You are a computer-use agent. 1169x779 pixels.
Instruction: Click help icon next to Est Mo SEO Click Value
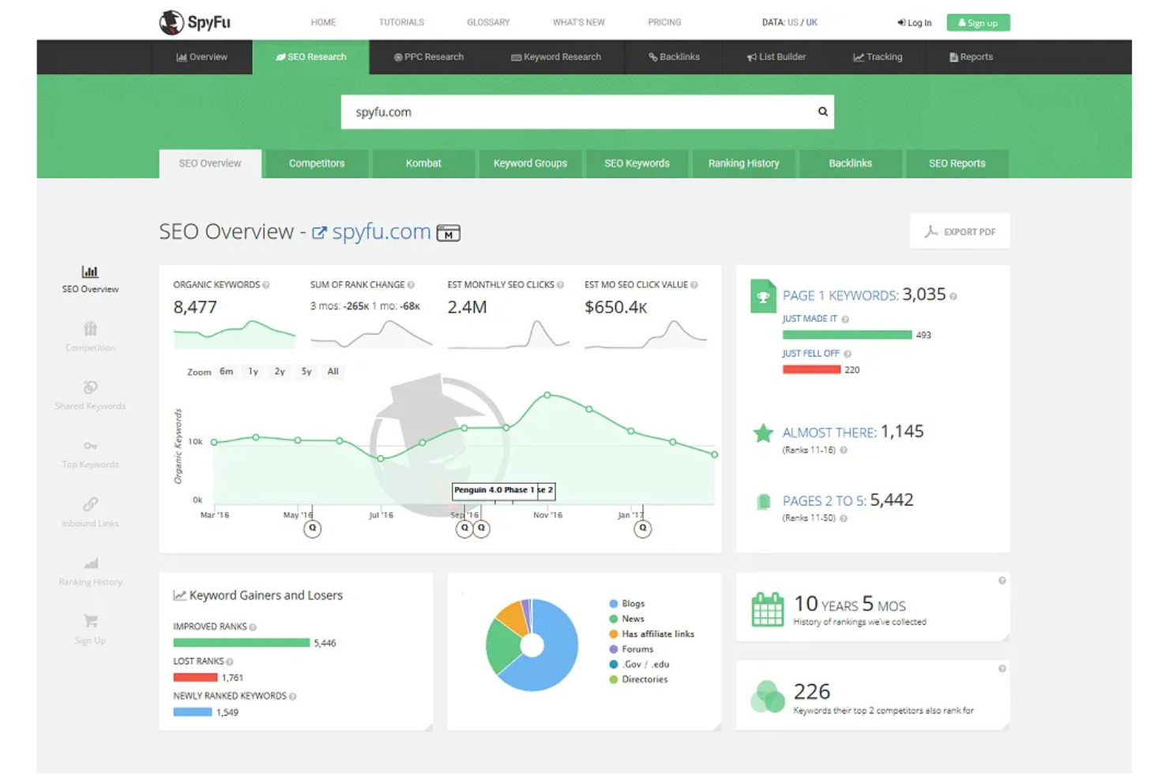pyautogui.click(x=694, y=285)
